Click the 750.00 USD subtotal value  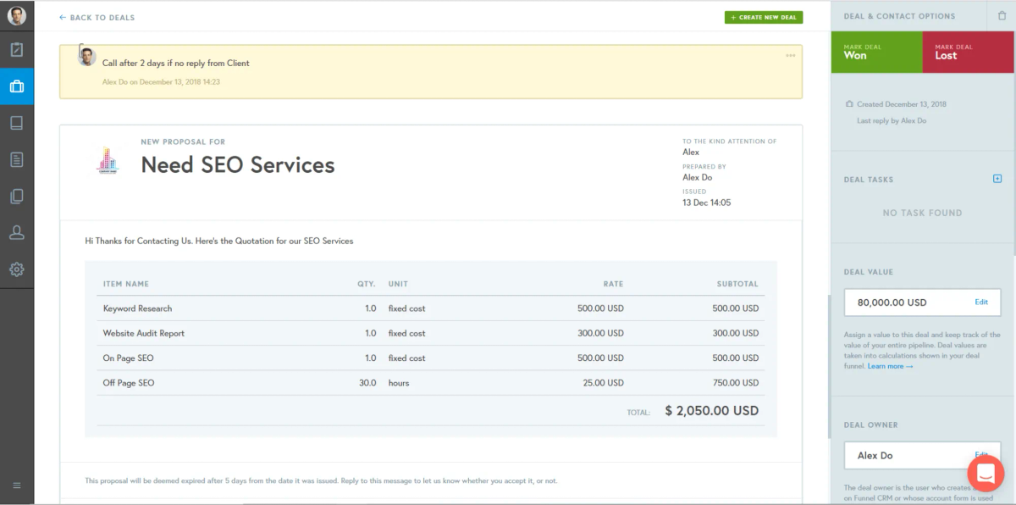(x=736, y=383)
